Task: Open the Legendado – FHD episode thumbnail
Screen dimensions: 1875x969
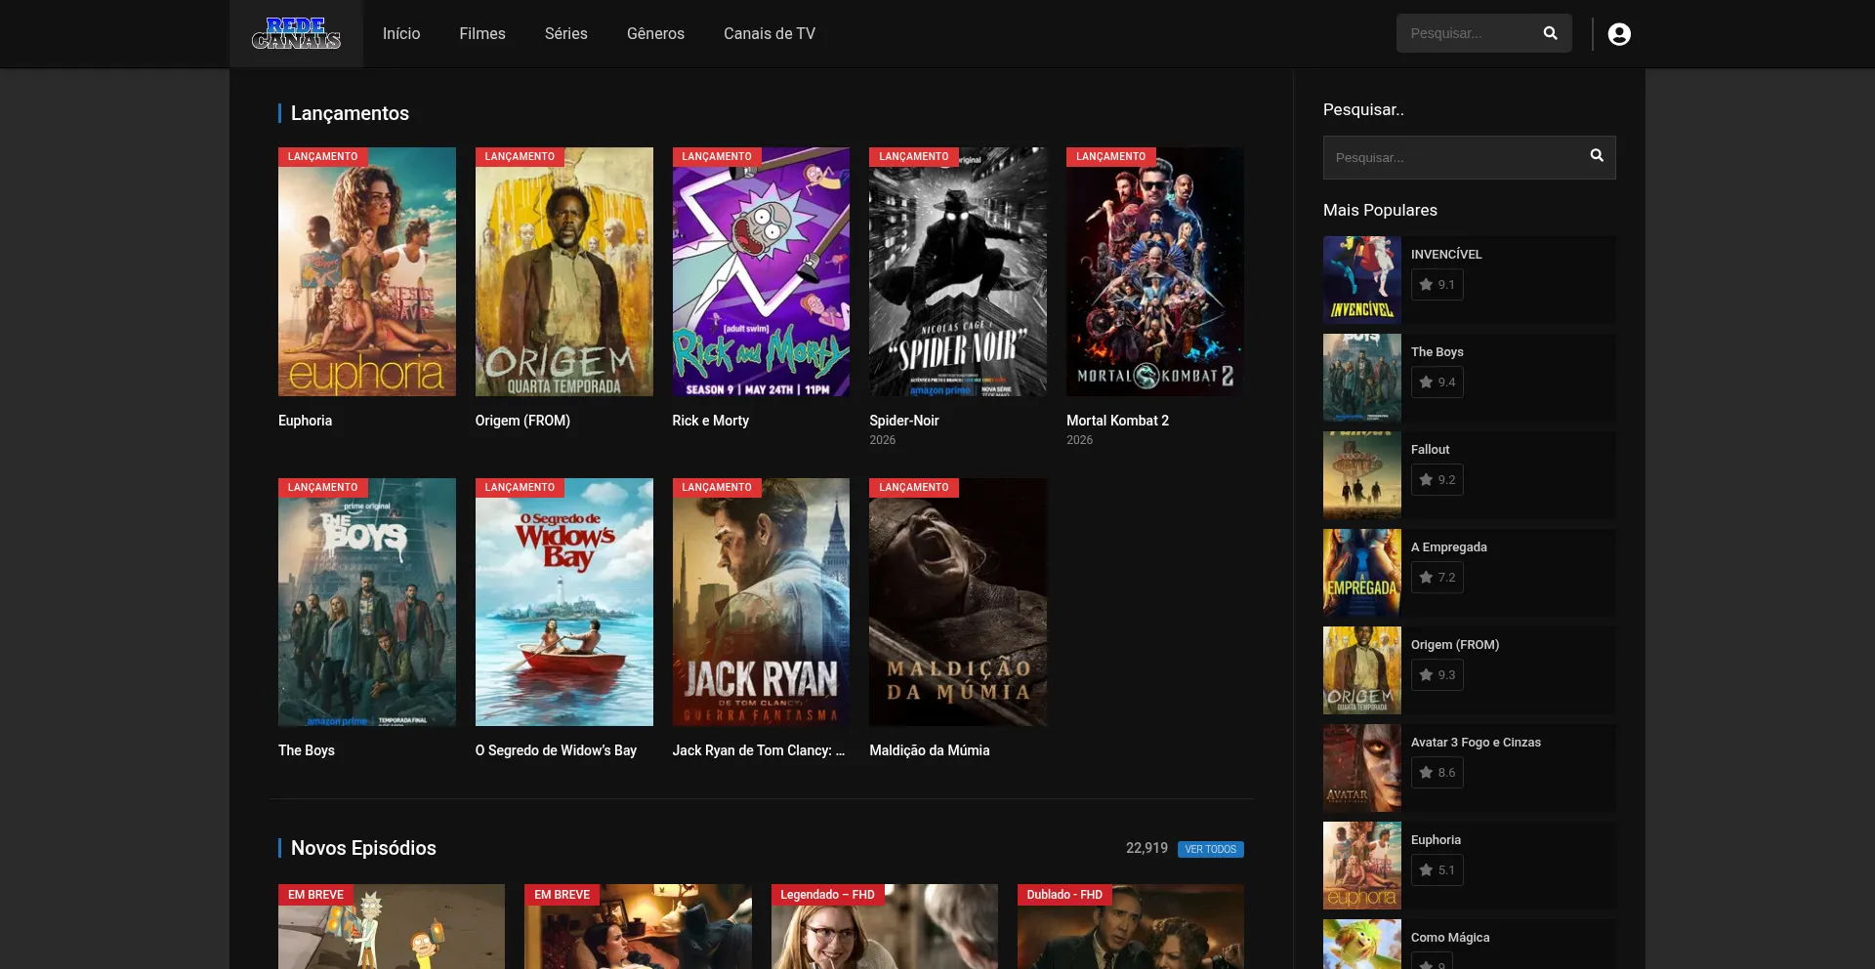Action: 885,927
